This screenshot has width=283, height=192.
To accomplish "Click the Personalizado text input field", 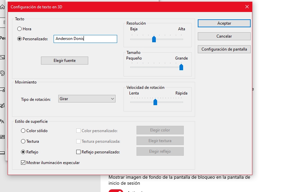I will [x=85, y=39].
